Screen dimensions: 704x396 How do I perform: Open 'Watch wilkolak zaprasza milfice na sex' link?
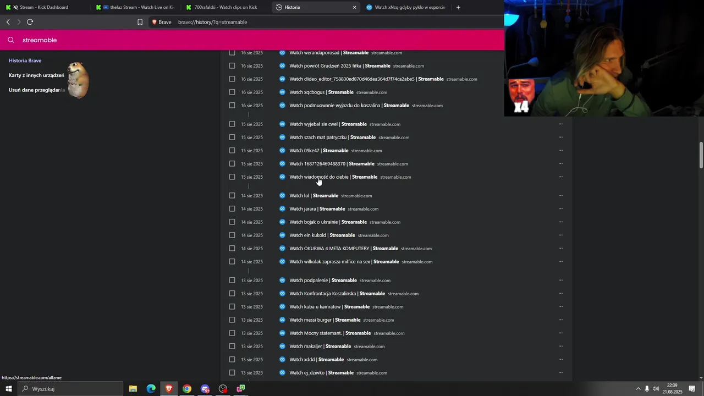point(344,262)
